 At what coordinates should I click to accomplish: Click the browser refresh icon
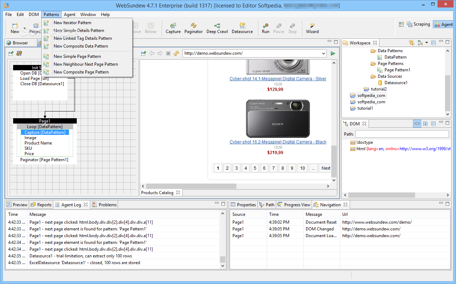pyautogui.click(x=176, y=54)
